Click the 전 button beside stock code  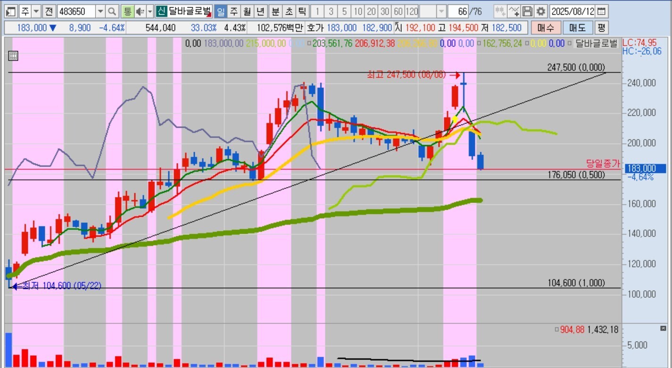click(49, 11)
